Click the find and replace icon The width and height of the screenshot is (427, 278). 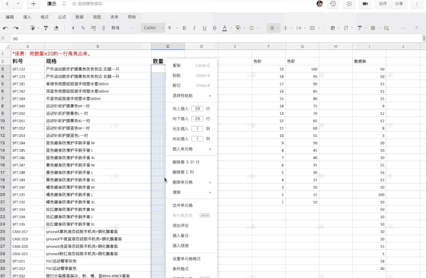coord(386,28)
